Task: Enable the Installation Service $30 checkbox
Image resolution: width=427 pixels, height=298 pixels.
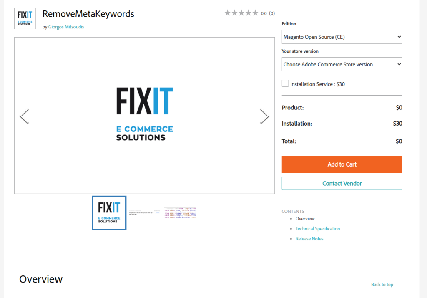Action: (285, 83)
